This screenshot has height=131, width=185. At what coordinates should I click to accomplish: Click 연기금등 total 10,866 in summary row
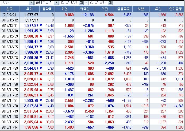179,15
